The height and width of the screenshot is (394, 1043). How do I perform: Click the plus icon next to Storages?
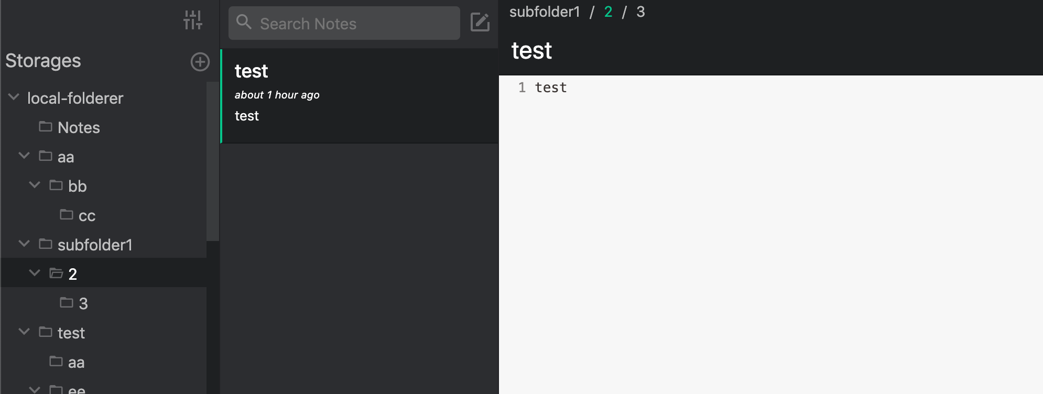coord(199,62)
